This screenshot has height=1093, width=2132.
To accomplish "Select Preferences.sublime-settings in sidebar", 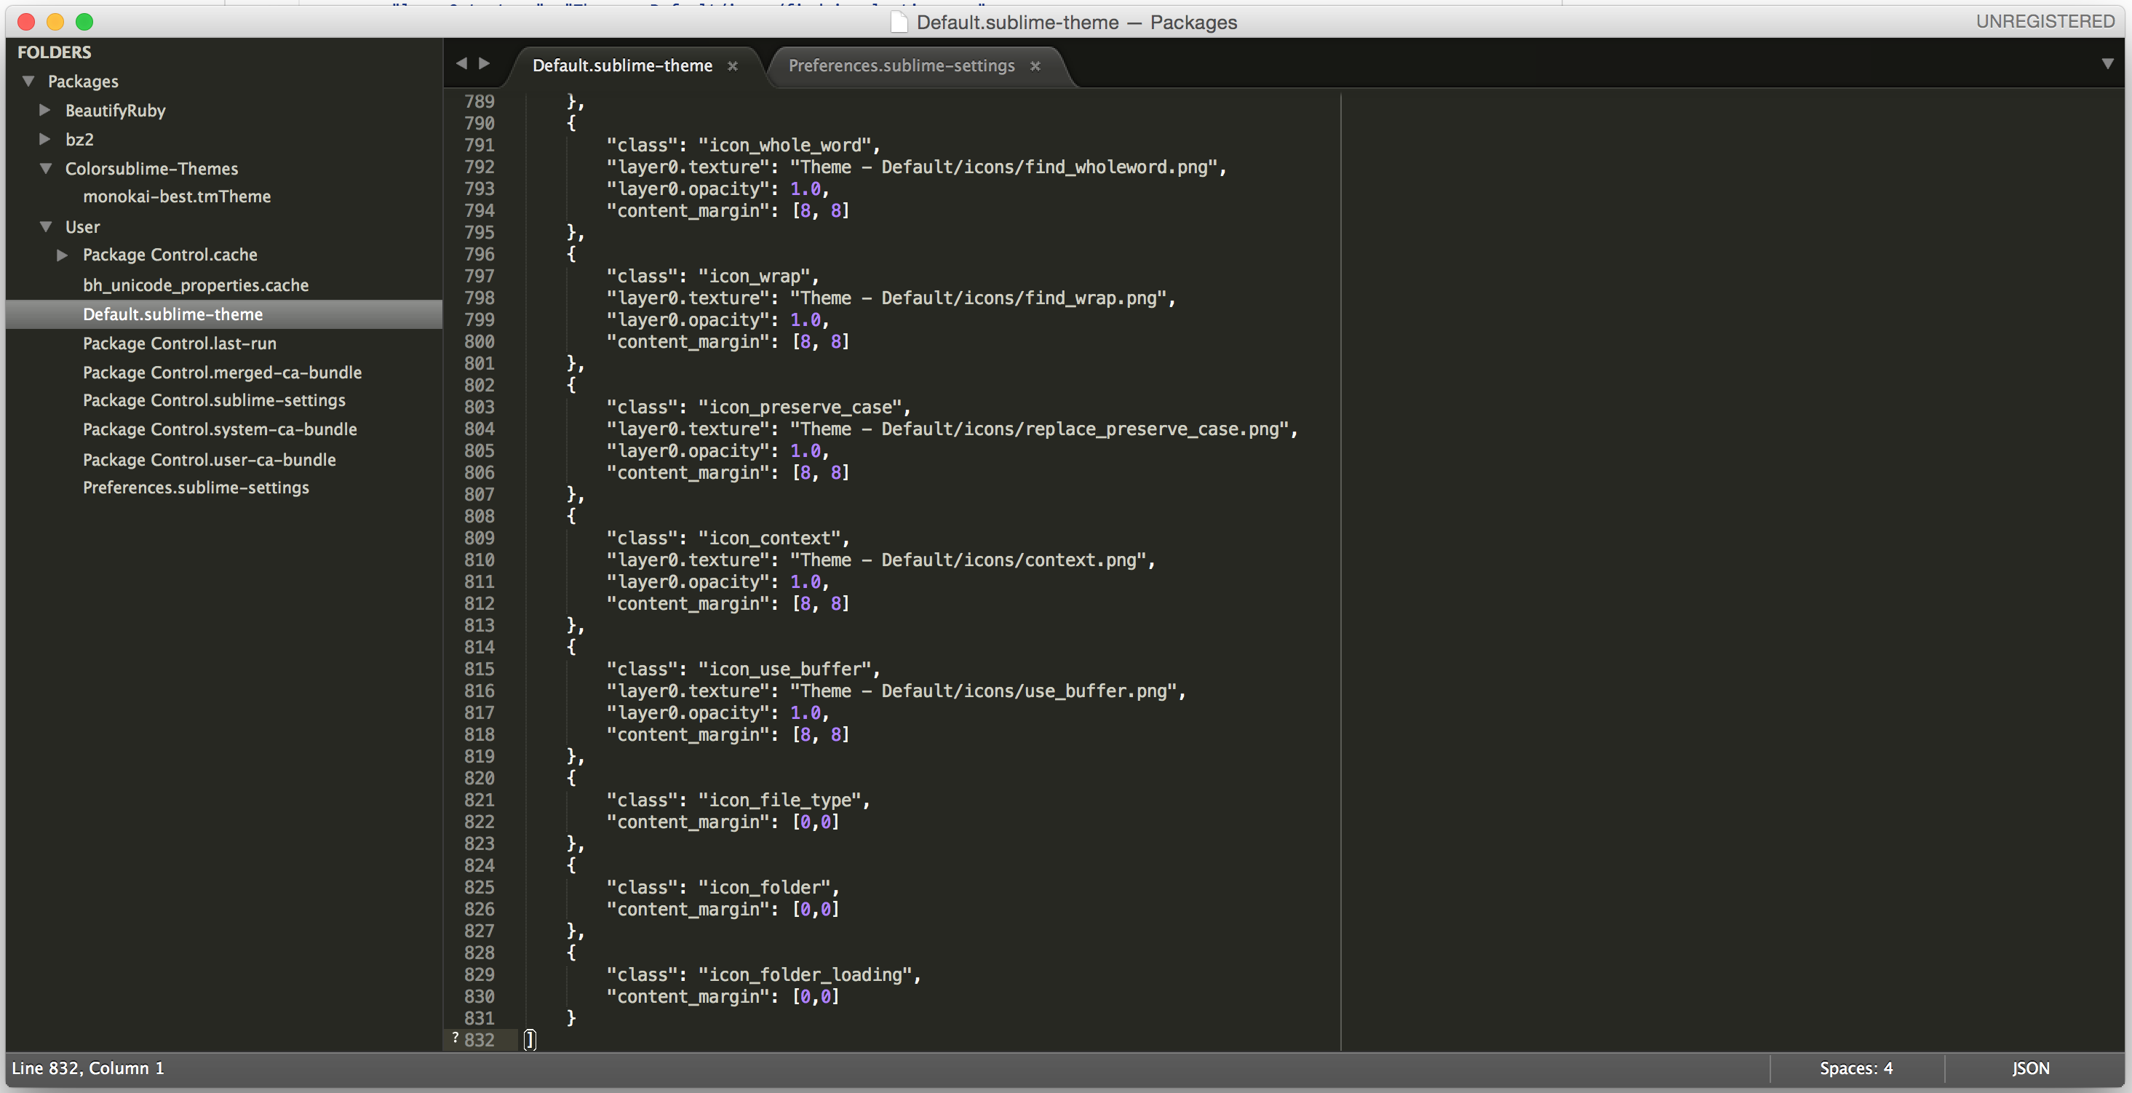I will point(195,488).
